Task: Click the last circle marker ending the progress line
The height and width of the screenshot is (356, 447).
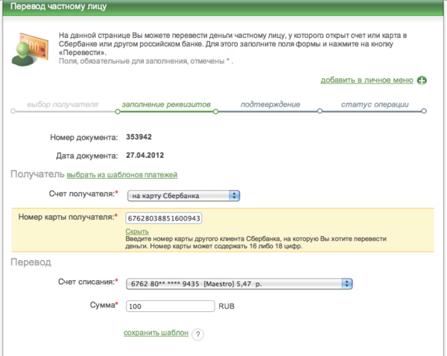Action: 425,112
